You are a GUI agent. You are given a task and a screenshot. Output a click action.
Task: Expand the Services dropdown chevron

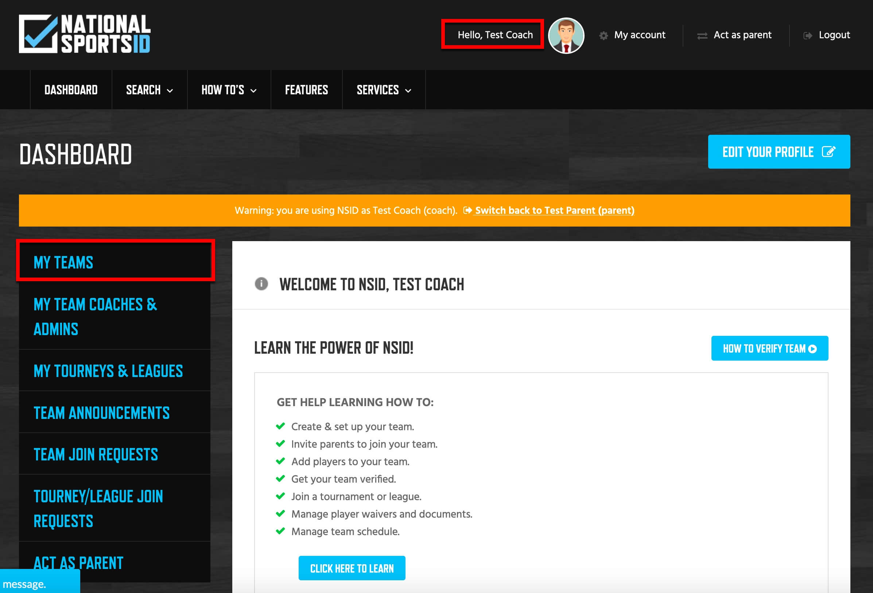[x=408, y=91]
